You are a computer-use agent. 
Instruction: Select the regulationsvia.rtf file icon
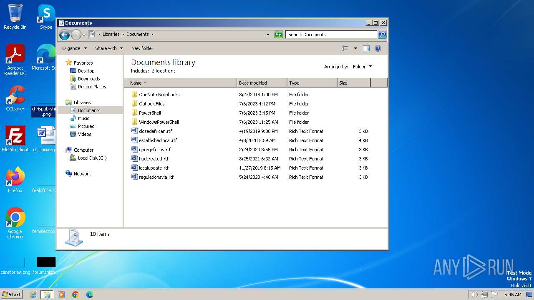coord(134,177)
